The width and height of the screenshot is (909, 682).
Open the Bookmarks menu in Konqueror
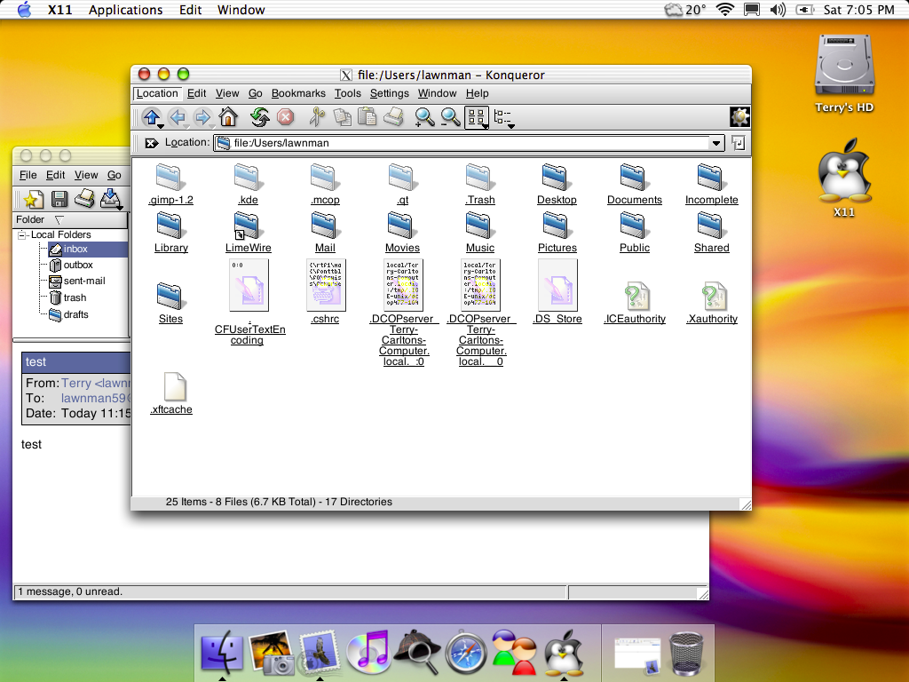tap(298, 93)
